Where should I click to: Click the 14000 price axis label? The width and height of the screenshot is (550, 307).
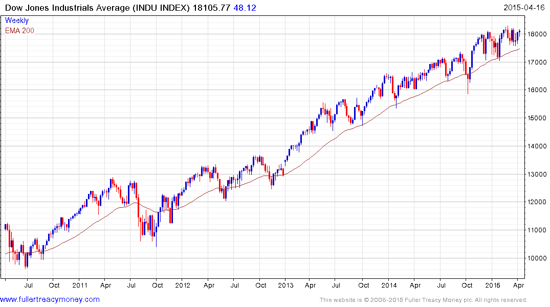click(x=537, y=146)
